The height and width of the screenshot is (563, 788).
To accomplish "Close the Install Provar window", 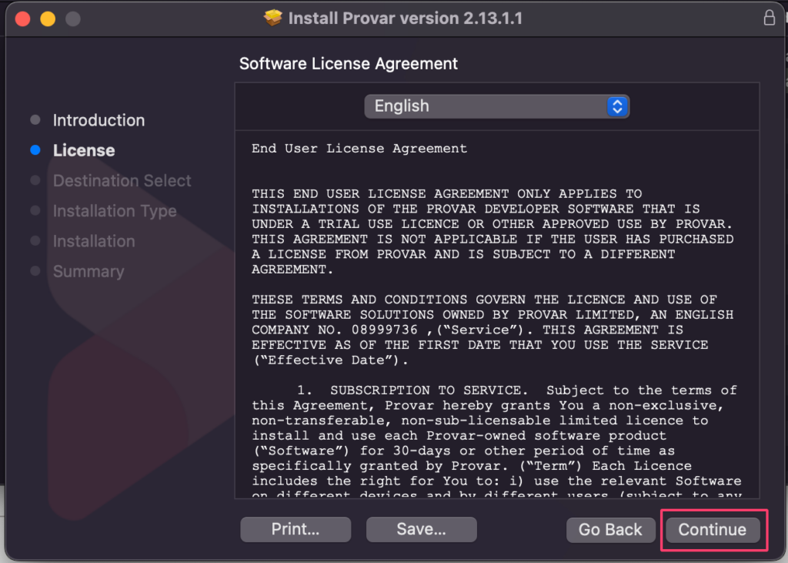I will pos(22,19).
